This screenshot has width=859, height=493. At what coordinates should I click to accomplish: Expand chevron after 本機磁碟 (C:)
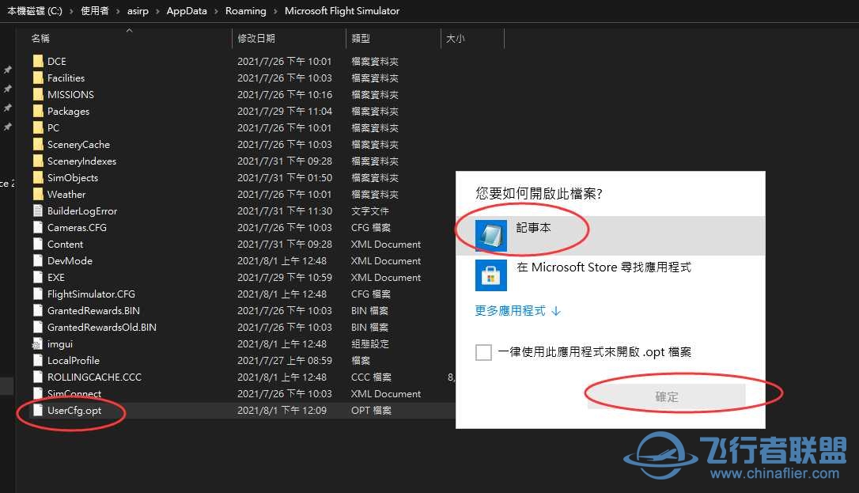pos(71,11)
